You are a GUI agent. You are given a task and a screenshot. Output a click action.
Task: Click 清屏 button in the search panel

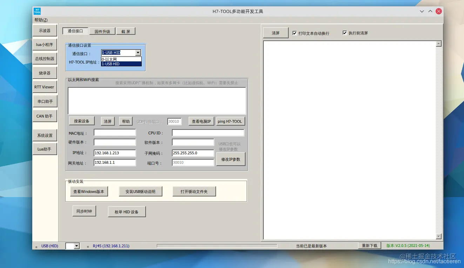pyautogui.click(x=108, y=121)
